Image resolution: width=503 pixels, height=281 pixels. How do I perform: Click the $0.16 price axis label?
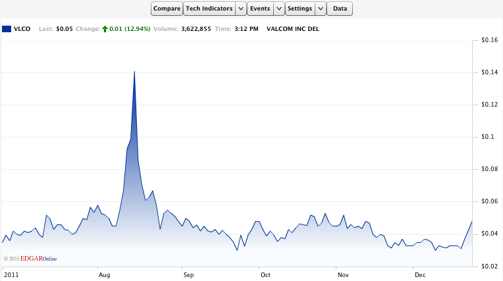(490, 40)
